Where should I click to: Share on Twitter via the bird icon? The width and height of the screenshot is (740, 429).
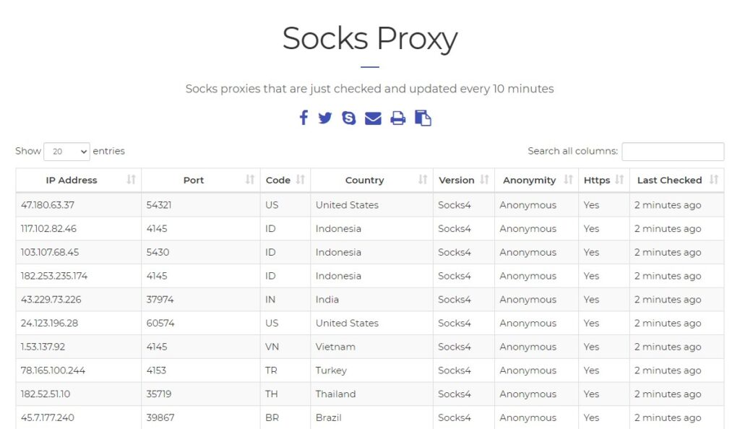pyautogui.click(x=325, y=118)
